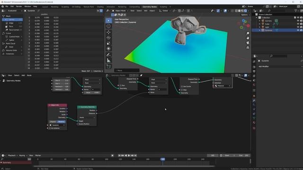
Task: Select solid viewport shading icon
Action: tap(239, 11)
